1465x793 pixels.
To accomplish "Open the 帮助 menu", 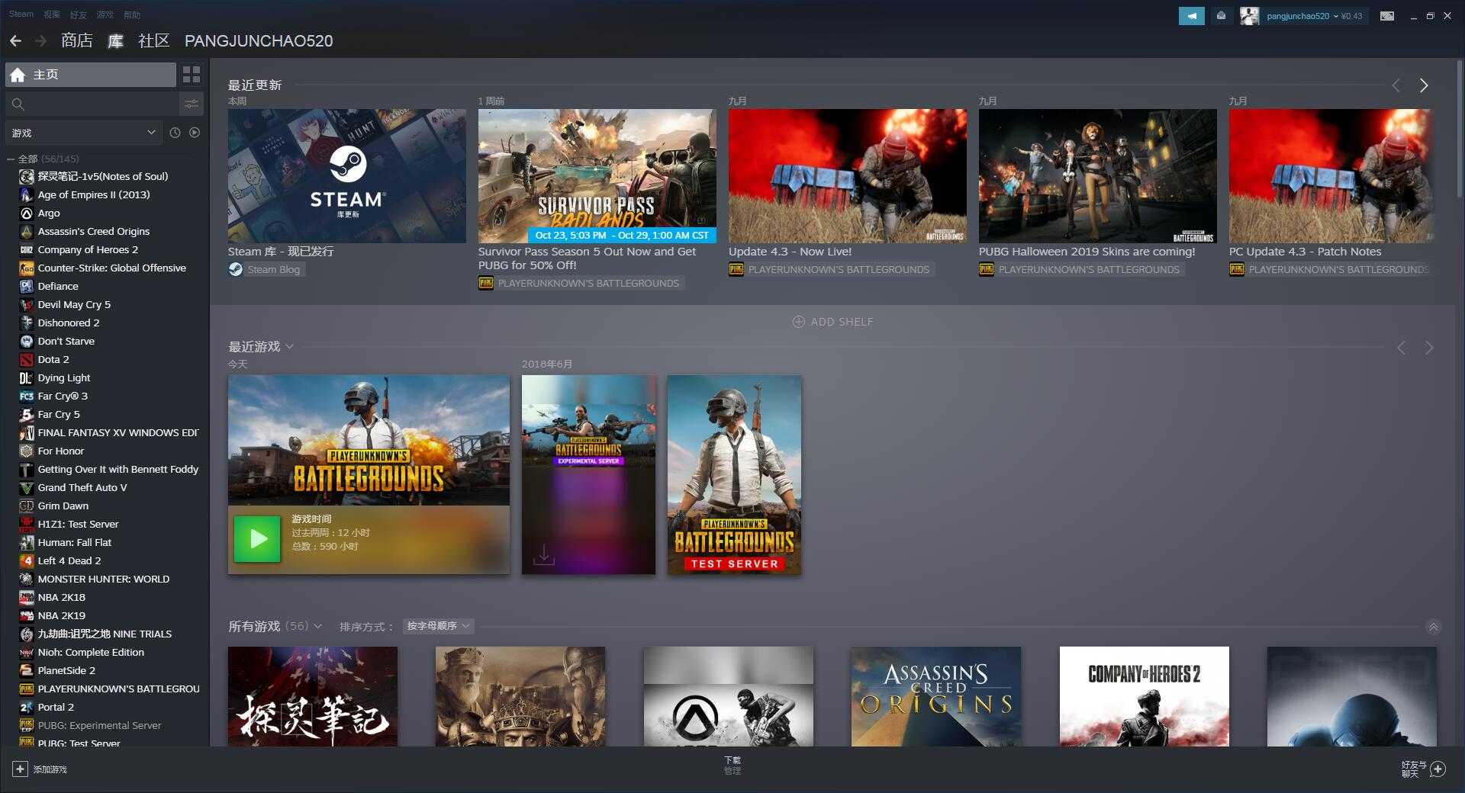I will pos(132,14).
